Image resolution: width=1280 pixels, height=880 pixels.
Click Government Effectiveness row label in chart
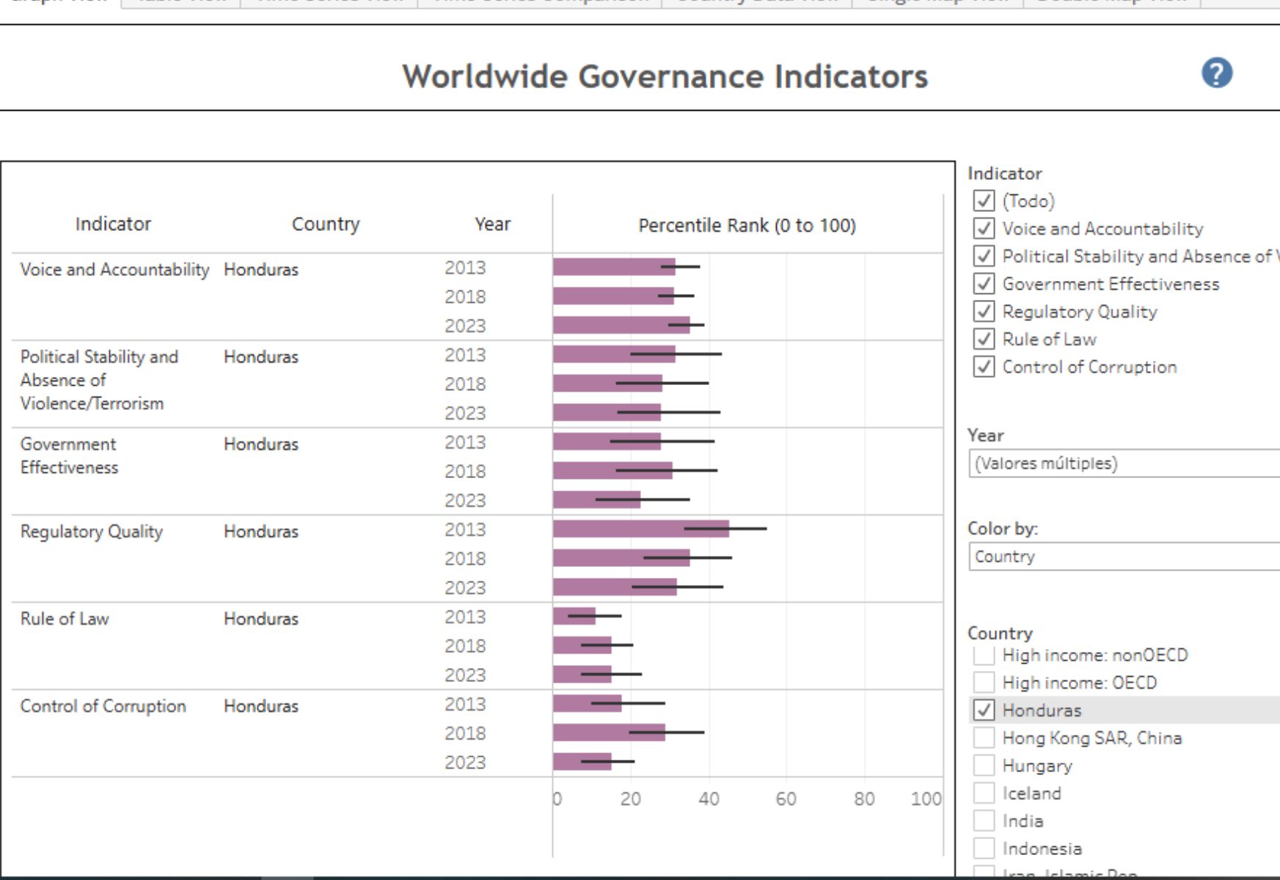(x=69, y=455)
